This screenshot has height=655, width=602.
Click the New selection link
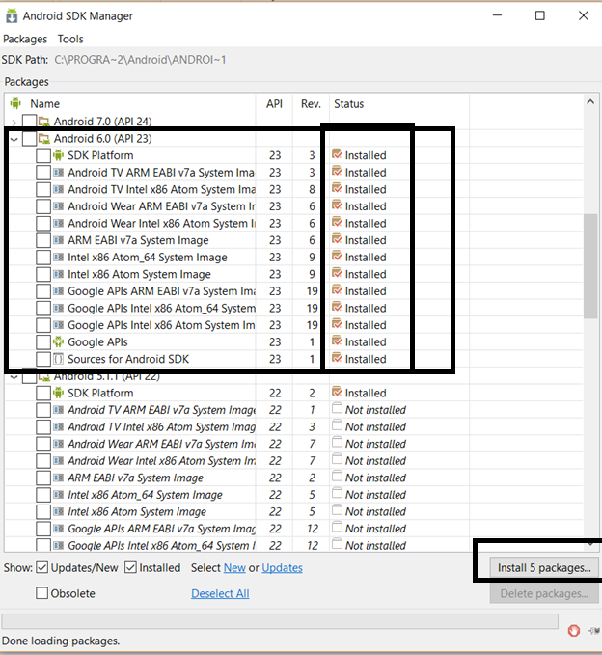tap(234, 567)
